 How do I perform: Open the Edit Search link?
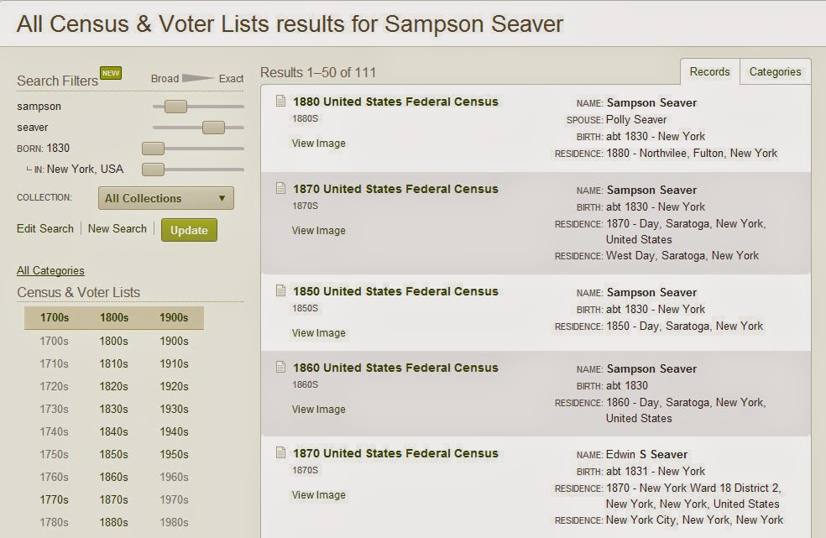click(45, 228)
